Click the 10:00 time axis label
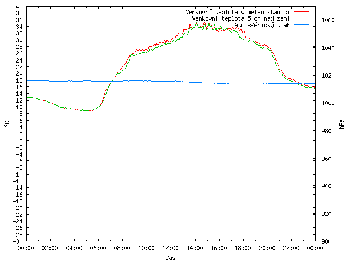The image size is (348, 261). pos(146,248)
